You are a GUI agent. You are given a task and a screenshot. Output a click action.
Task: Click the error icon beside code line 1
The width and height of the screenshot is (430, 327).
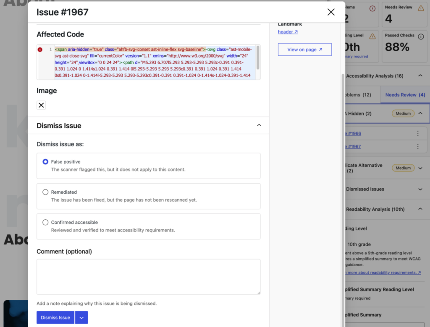40,49
